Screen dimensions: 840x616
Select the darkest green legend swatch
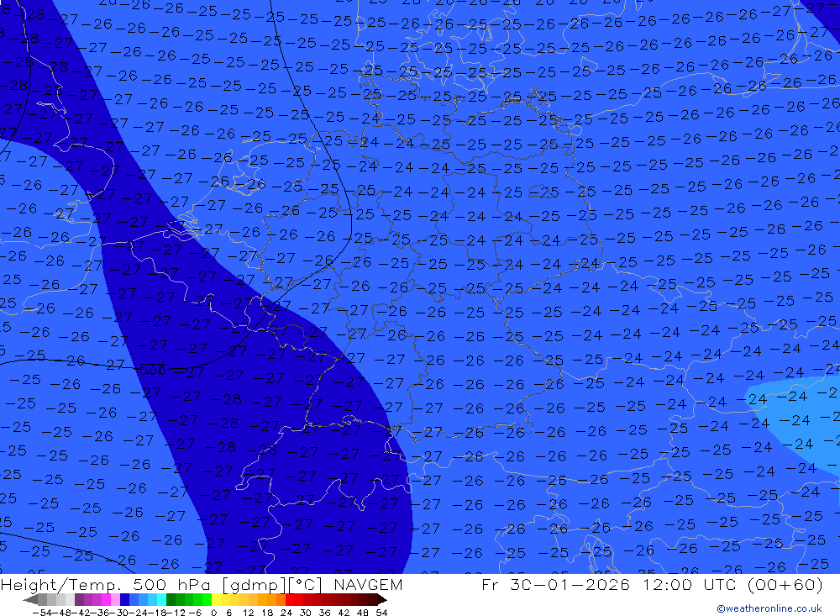pyautogui.click(x=171, y=599)
